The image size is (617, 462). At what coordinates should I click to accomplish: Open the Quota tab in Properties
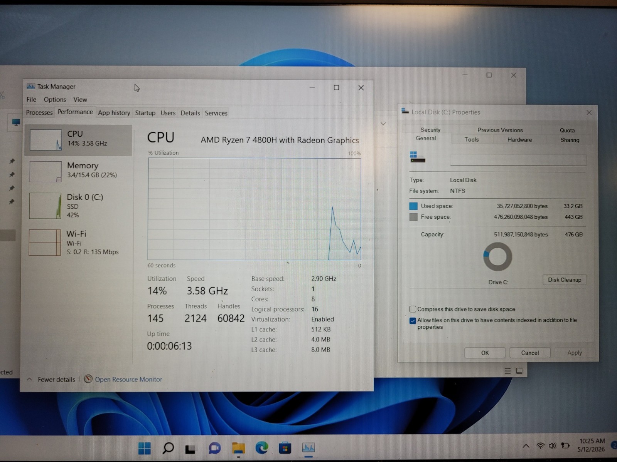tap(567, 130)
